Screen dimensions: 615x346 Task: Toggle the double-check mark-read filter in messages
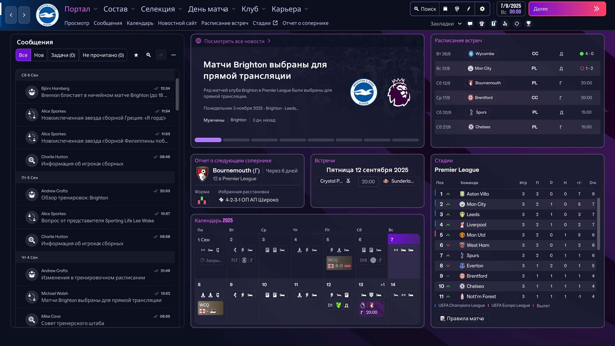161,55
